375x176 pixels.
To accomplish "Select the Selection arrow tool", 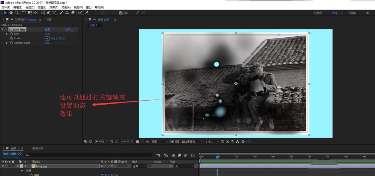I will pos(6,13).
